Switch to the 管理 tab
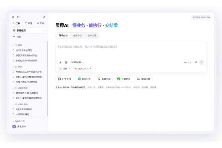Screen dimensions: 222x148 point(28,23)
